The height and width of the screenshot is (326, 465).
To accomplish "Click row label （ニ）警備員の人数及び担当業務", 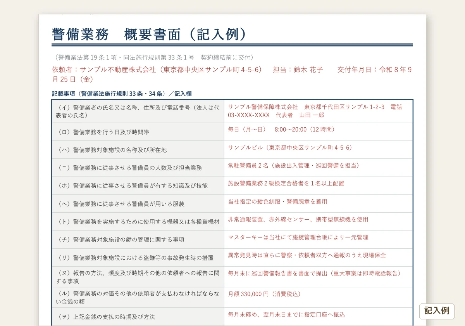I will click(138, 168).
